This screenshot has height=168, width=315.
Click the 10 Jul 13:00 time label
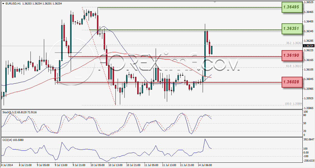pyautogui.click(x=115, y=165)
